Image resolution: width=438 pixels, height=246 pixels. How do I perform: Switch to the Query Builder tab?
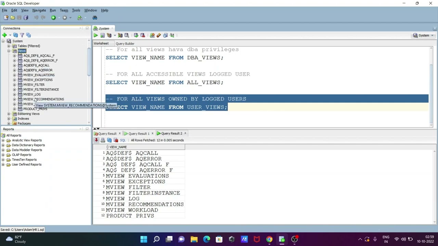(125, 44)
